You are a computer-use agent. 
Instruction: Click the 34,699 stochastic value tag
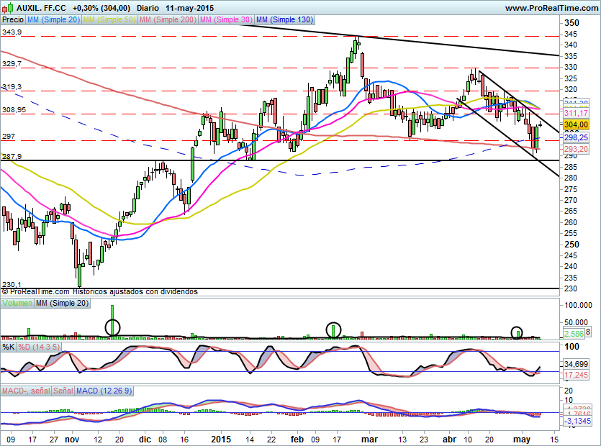tap(577, 365)
